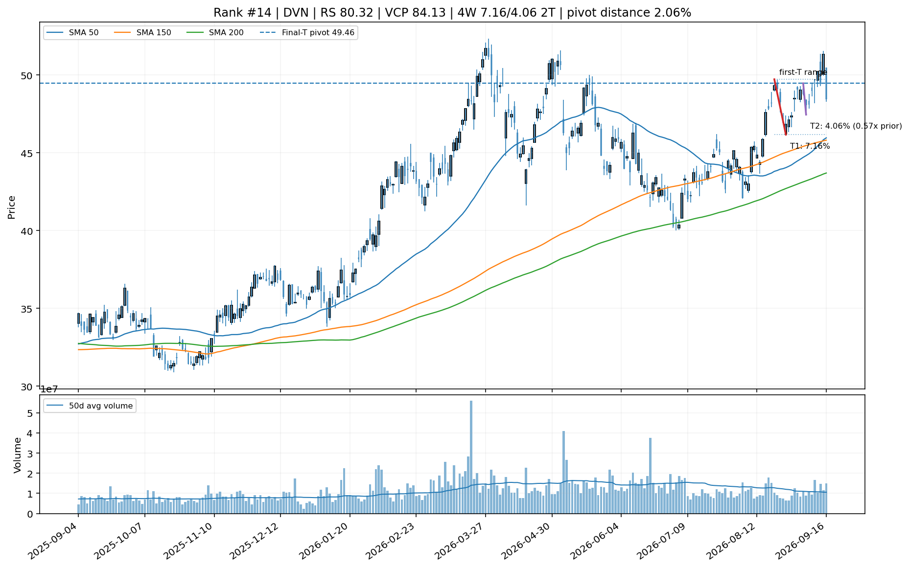The image size is (909, 568).
Task: Click the 'SMA 200' legend entry
Action: 215,33
